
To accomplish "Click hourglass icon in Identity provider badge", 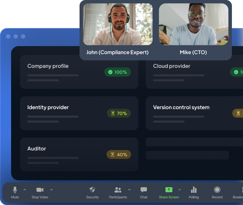I will click(x=113, y=113).
